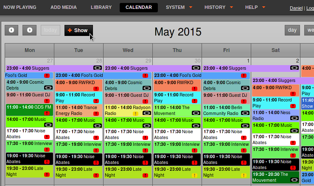The image size is (314, 186).
Task: Click yellow warning icon on Friday Late Night
Action: click(x=244, y=175)
